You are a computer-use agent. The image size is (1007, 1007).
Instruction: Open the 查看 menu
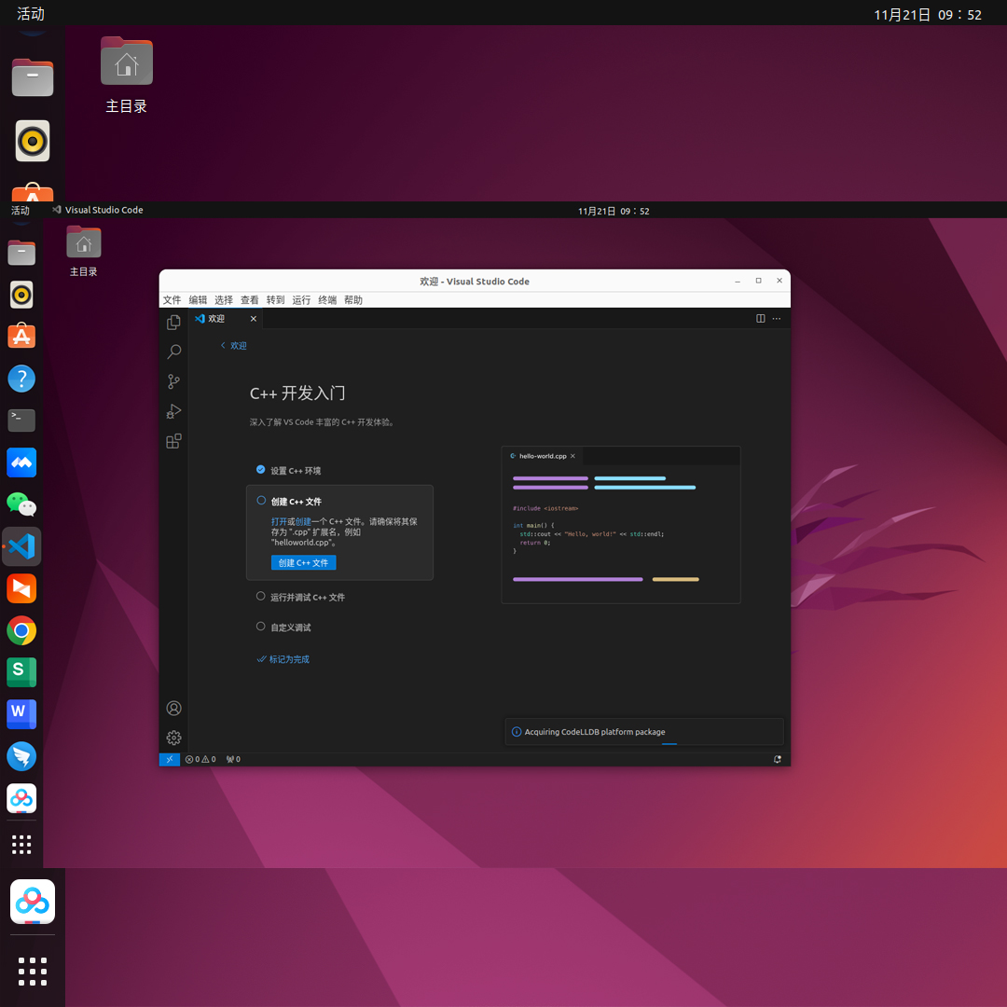tap(249, 300)
